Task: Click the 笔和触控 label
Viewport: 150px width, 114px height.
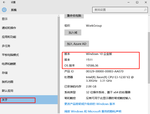Action: (x=70, y=98)
